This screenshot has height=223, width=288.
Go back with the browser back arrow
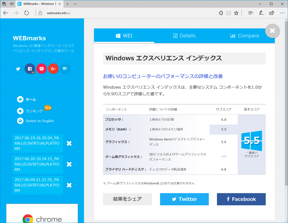point(6,13)
